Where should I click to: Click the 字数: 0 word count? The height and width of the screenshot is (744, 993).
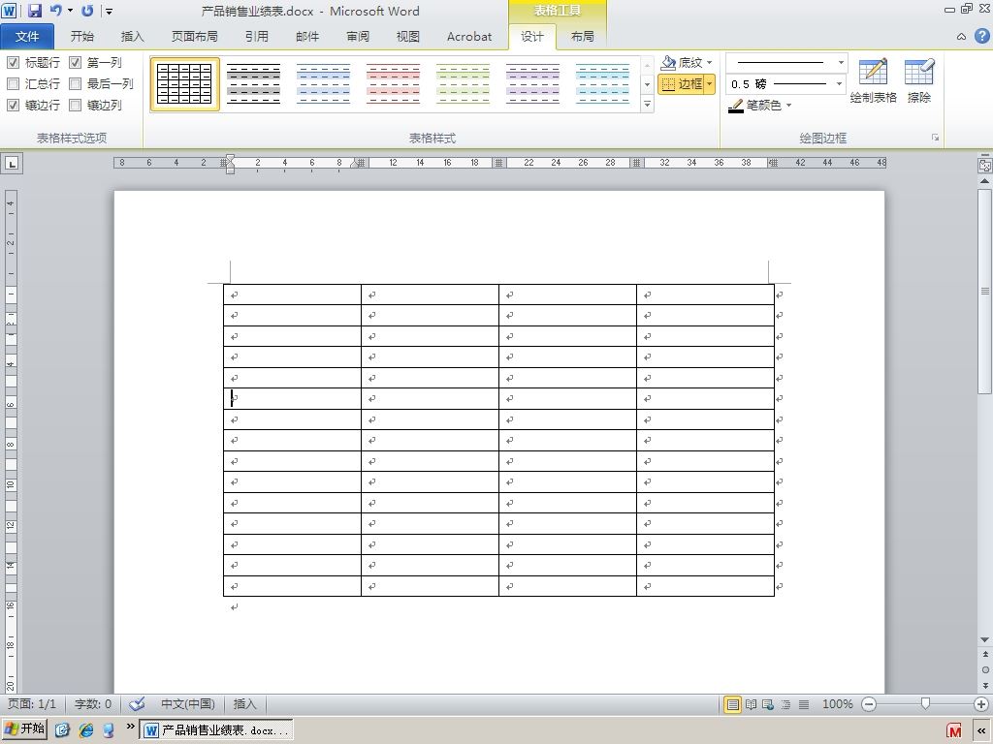coord(93,704)
